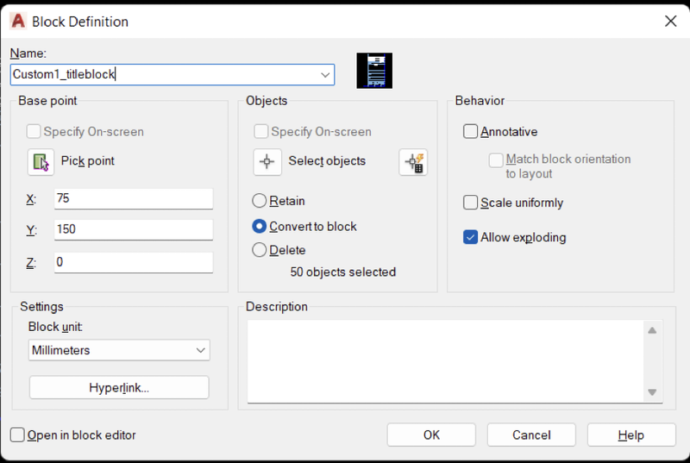Check Open in block editor
690x463 pixels.
(17, 435)
